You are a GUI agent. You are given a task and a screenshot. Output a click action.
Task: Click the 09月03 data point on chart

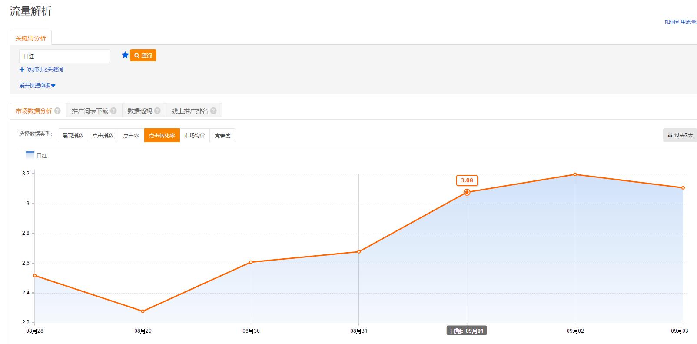[x=683, y=188]
